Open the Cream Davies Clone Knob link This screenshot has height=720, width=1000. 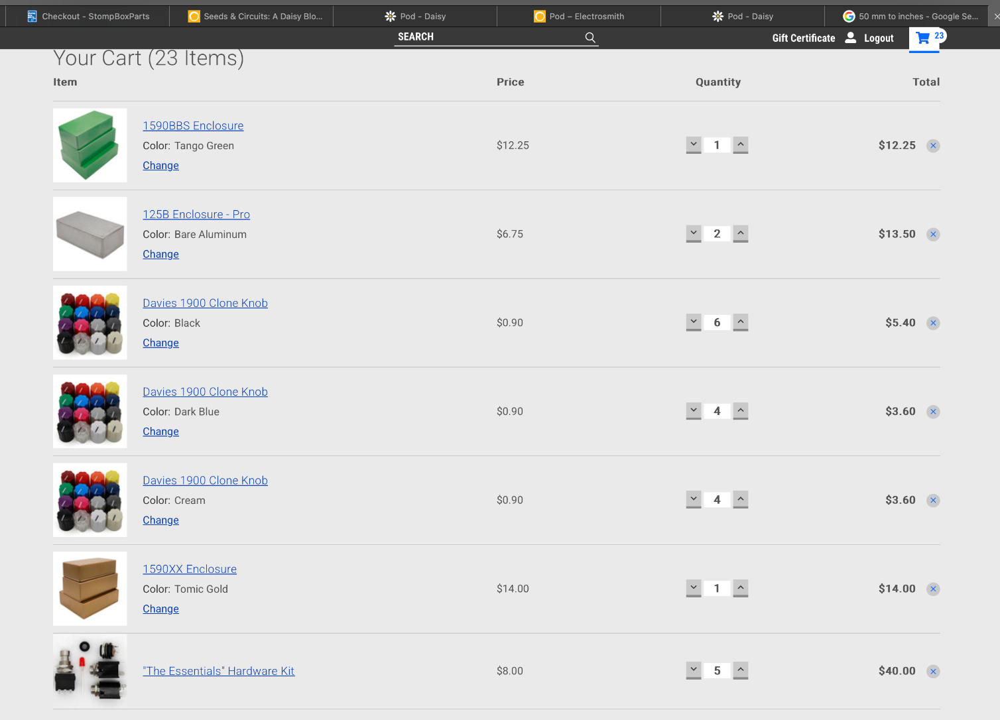[x=205, y=481]
